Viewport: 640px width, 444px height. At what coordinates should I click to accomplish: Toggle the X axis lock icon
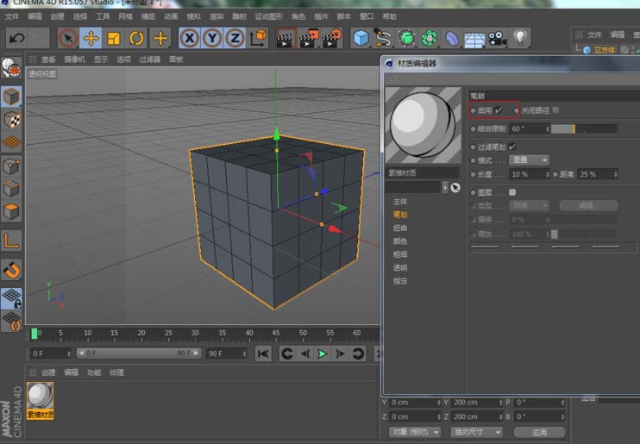point(189,38)
